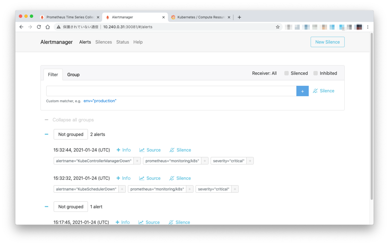Open the Help nav item
Screen dimensions: 389x245
pyautogui.click(x=138, y=42)
